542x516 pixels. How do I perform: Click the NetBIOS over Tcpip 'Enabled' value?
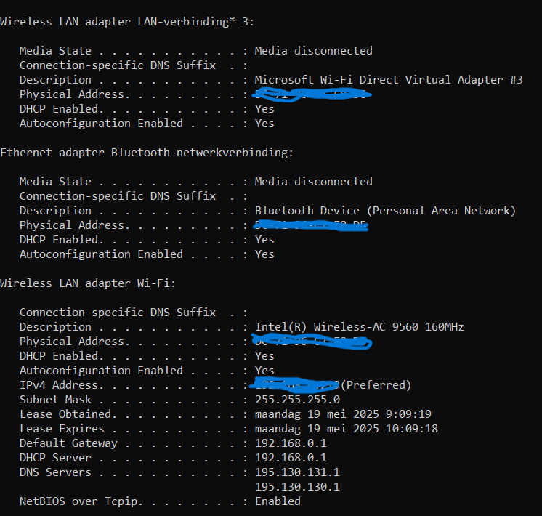click(278, 501)
